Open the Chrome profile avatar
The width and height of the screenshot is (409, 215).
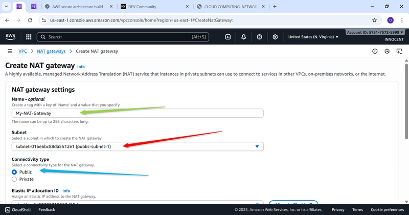click(390, 20)
